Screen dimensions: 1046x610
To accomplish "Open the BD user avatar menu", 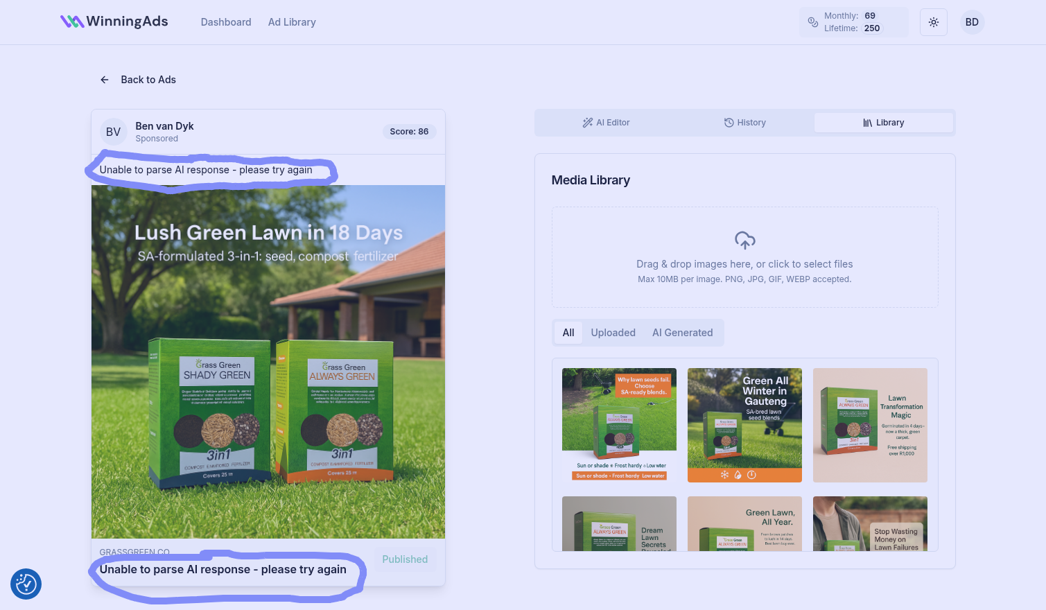I will coord(972,22).
